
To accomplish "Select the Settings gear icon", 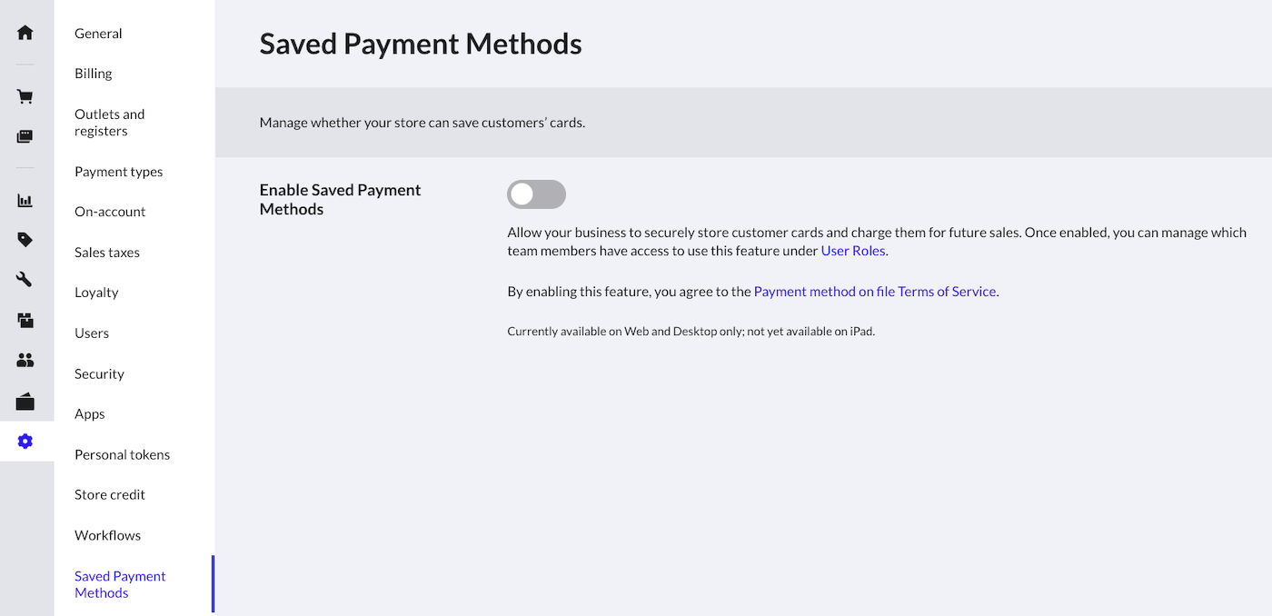I will click(25, 442).
